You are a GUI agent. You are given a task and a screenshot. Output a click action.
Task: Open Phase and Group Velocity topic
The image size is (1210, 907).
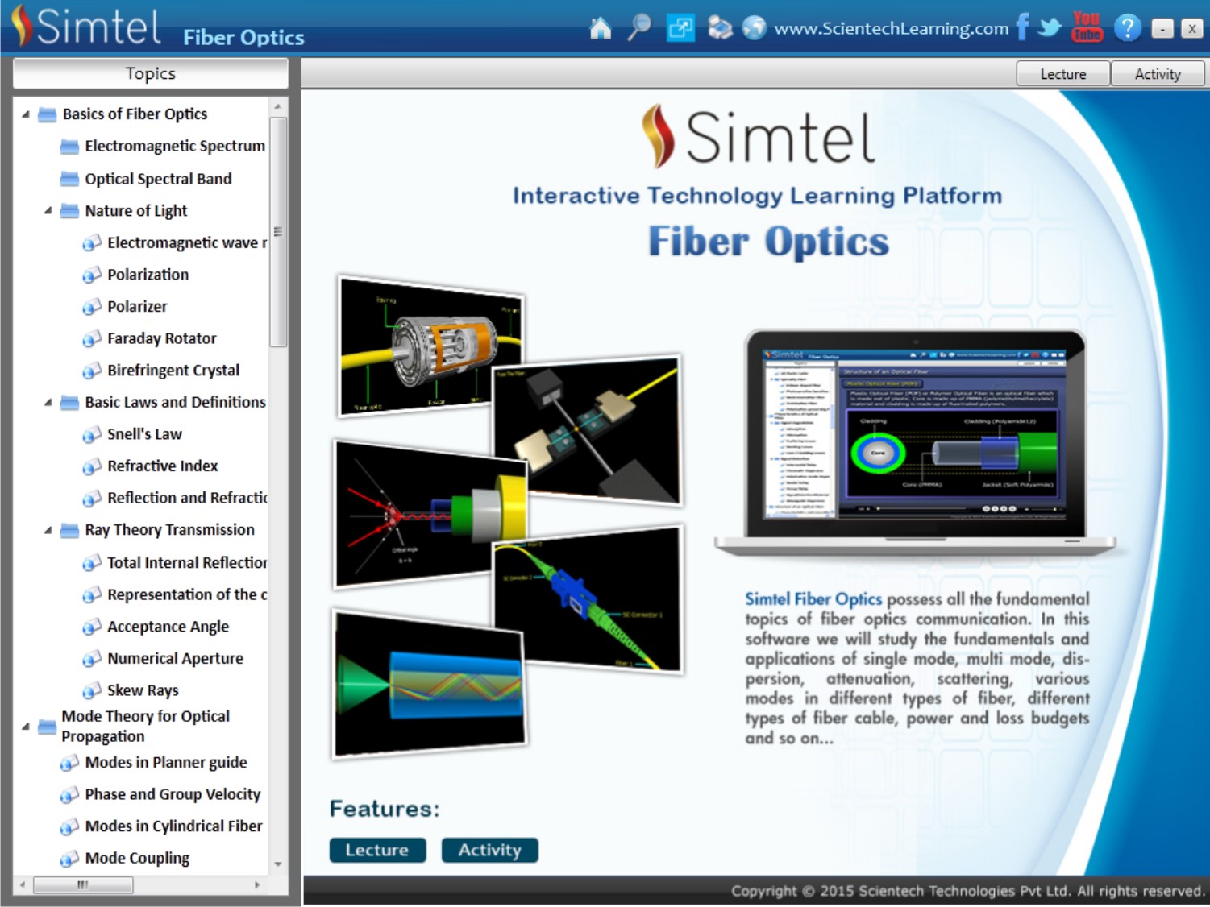[x=173, y=794]
